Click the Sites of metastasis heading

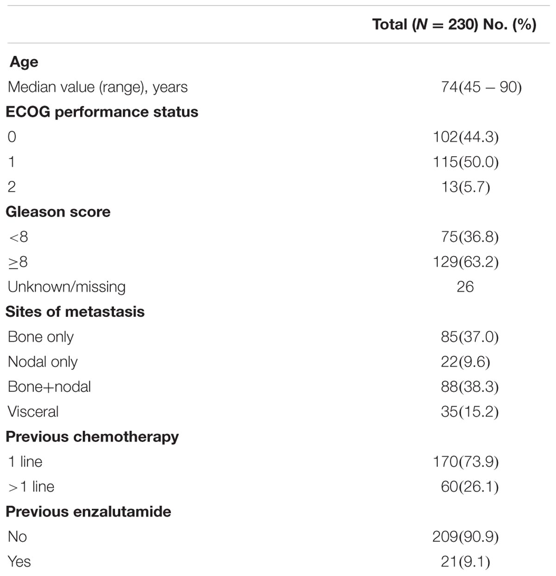[75, 312]
